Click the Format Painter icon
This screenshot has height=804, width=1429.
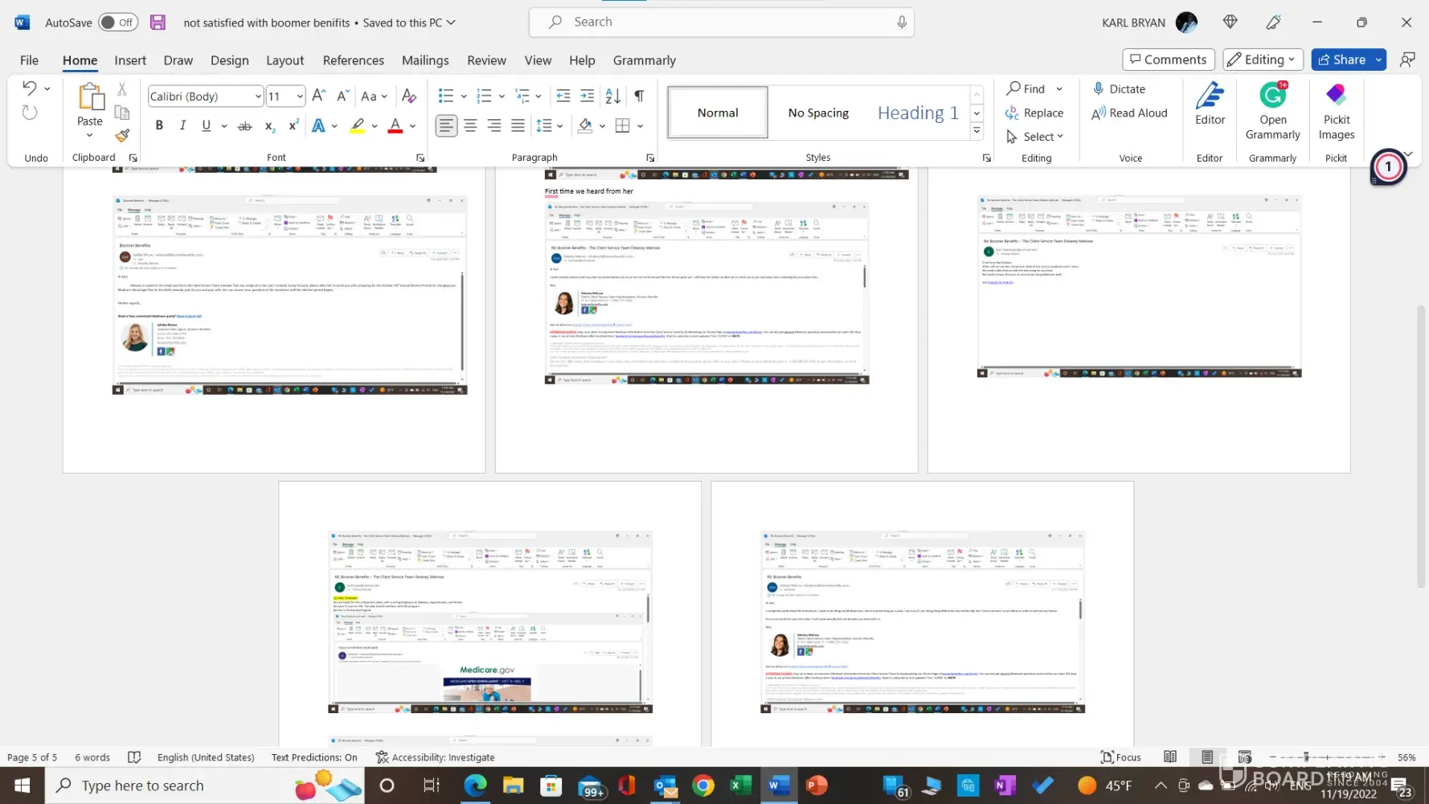point(122,136)
